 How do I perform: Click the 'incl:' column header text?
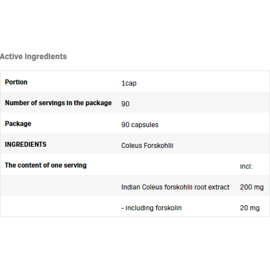pos(246,166)
